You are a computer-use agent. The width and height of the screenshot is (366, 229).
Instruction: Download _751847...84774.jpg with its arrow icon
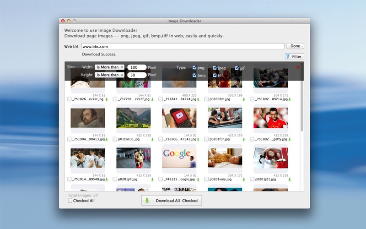tap(198, 99)
